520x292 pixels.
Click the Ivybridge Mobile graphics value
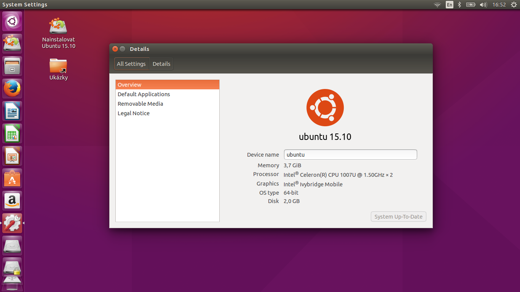click(313, 184)
